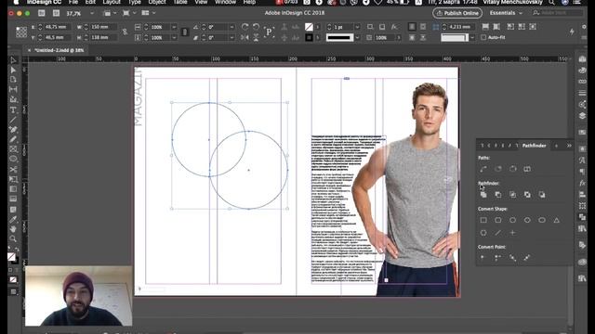
Task: Click Pathfinder Exclude Overlap icon
Action: click(527, 195)
